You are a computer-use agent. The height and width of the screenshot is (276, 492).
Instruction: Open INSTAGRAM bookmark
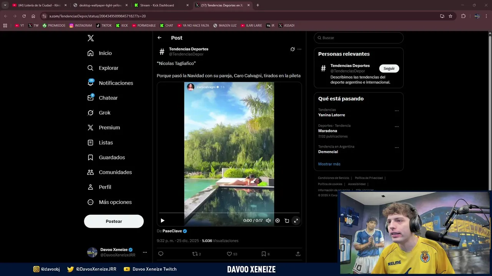click(x=81, y=26)
